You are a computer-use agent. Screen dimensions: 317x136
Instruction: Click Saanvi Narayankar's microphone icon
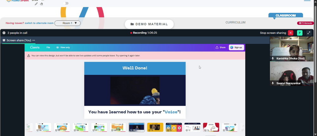(273, 83)
